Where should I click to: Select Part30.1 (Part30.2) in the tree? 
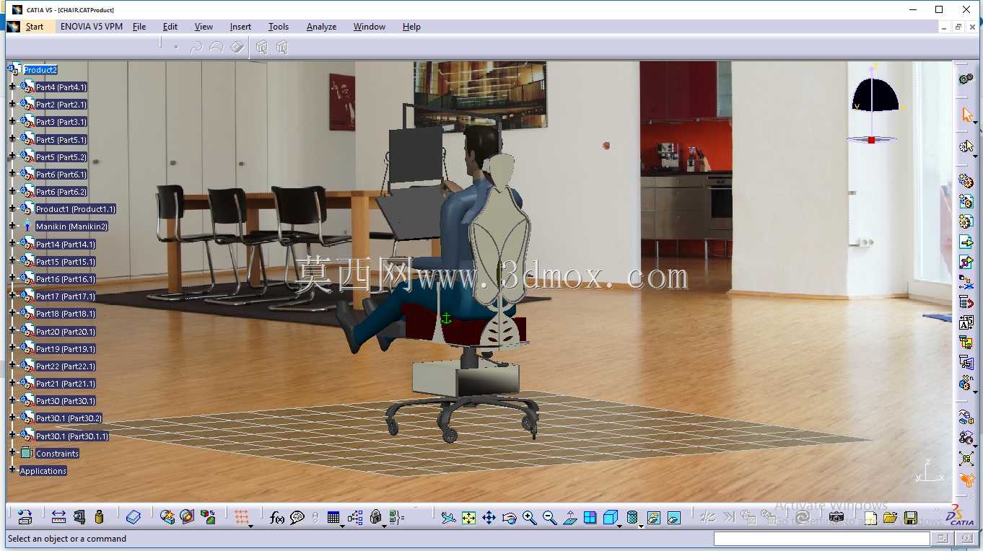pos(69,418)
